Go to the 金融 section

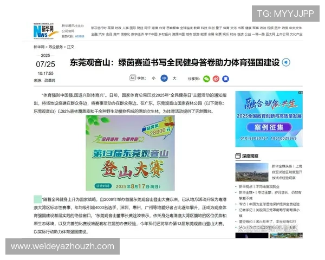pos(94,34)
